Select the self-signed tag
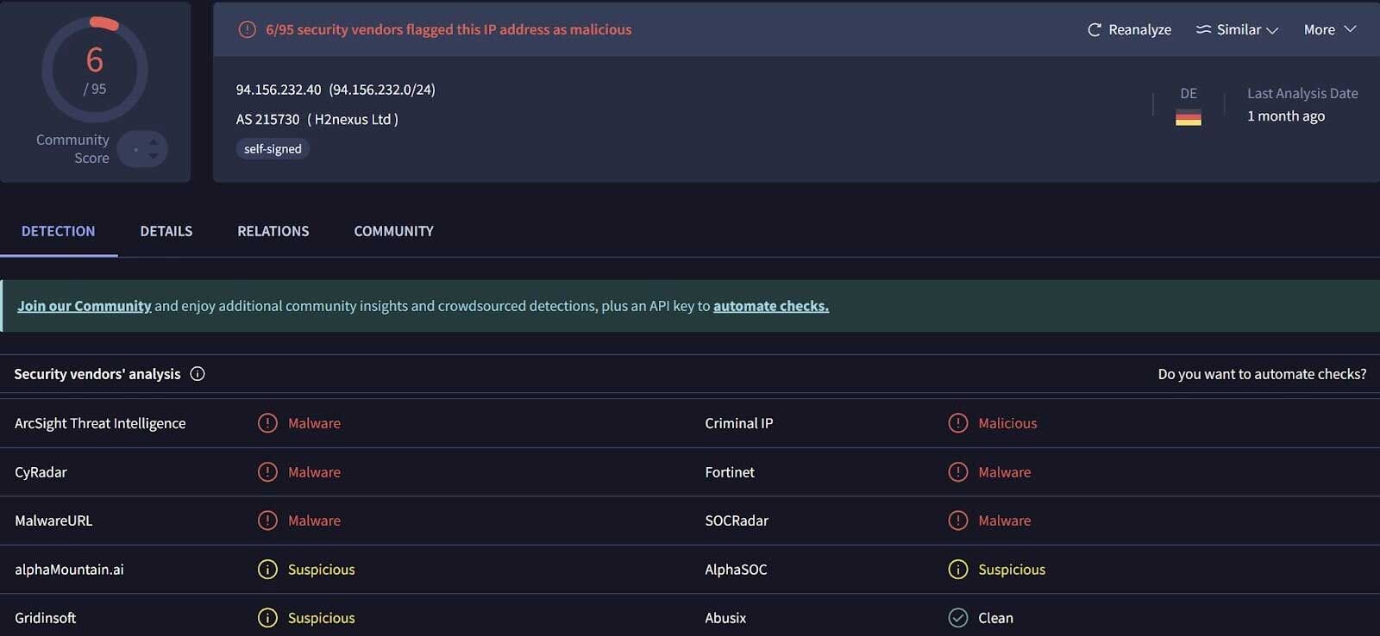 (x=273, y=148)
